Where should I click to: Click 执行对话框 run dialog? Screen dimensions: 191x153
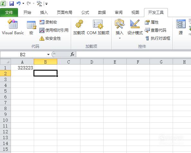158,38
